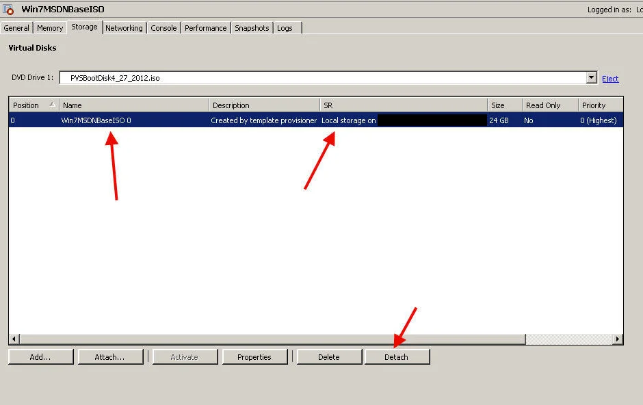Sort by the Priority column header
The width and height of the screenshot is (643, 405).
[601, 105]
